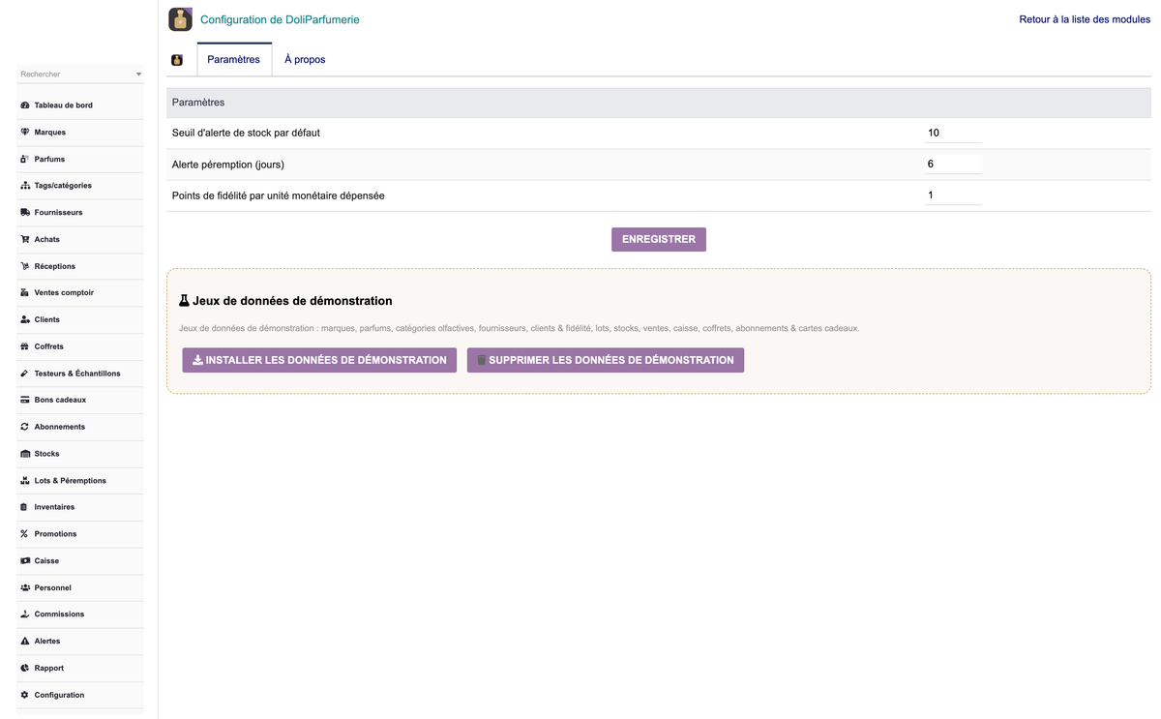Focus the loyalty points per unit field
1161x719 pixels.
click(x=953, y=195)
